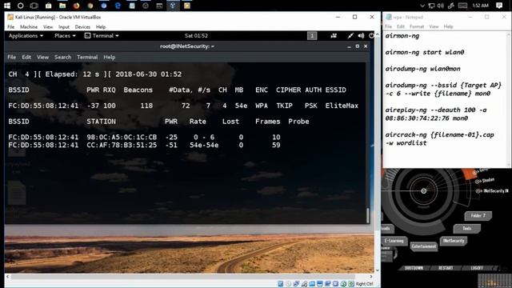
Task: Click BSSID FC:DD:55:08:12:41 in access point row
Action: point(43,106)
